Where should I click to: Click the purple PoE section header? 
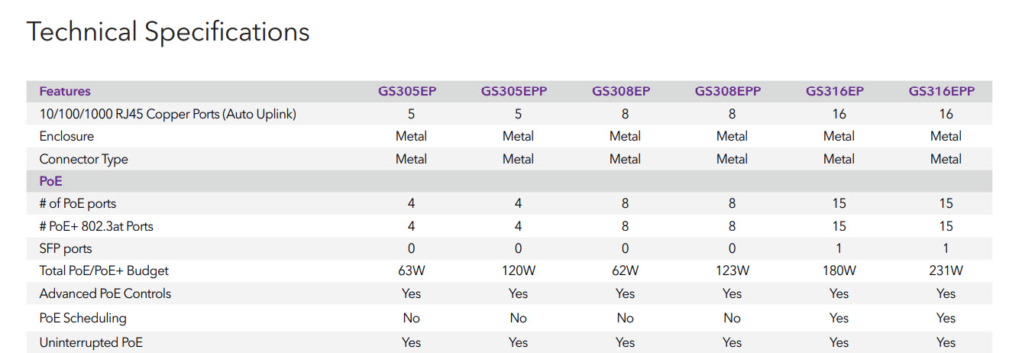tap(51, 182)
